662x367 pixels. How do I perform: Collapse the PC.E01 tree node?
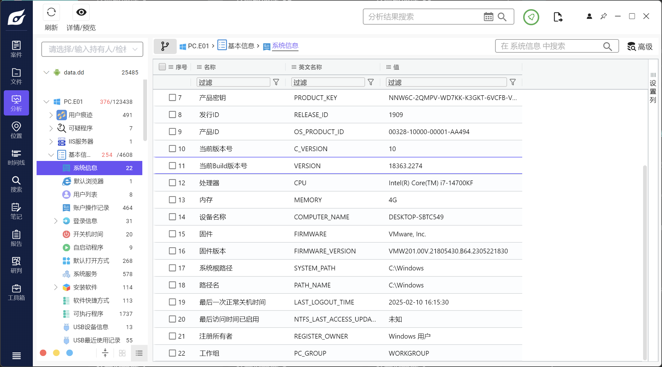pos(46,102)
